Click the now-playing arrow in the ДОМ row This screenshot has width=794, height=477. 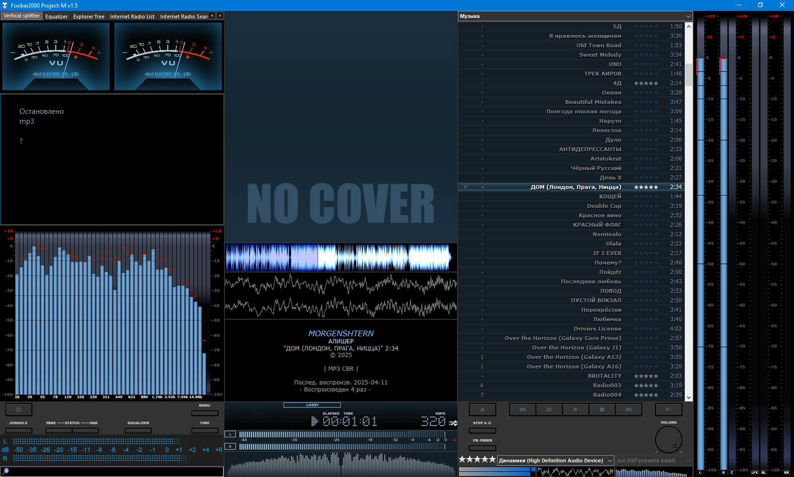click(466, 187)
